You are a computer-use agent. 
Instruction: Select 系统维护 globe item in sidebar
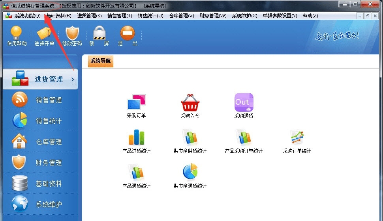(40, 204)
